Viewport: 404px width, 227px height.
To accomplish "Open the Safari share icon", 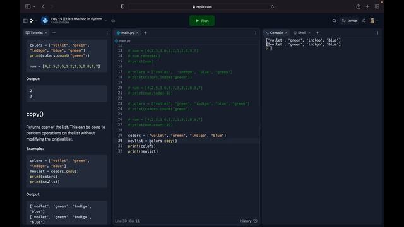I will click(x=359, y=6).
